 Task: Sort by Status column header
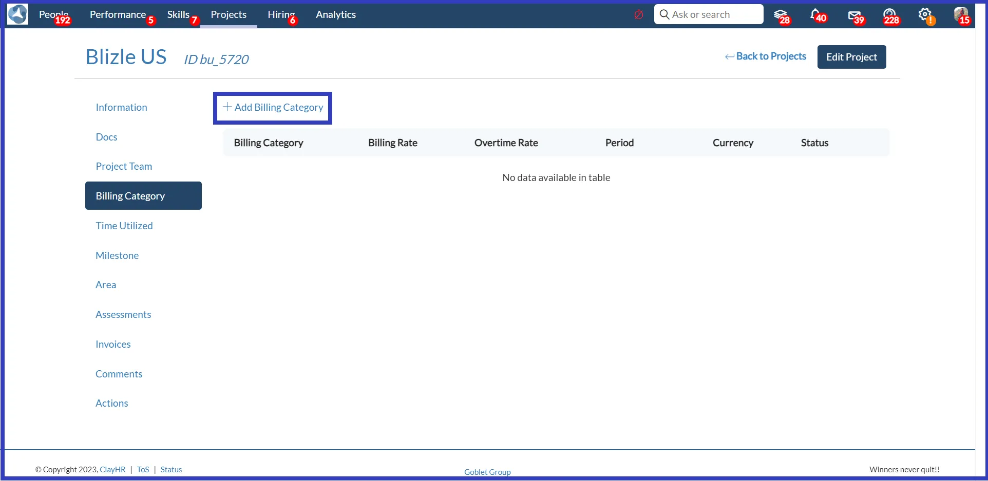[814, 143]
